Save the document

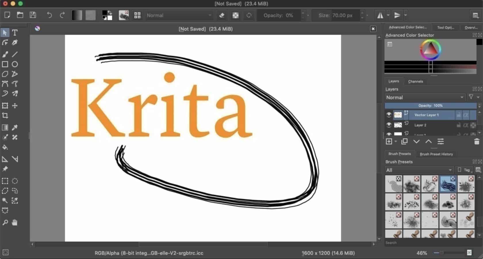(x=33, y=15)
